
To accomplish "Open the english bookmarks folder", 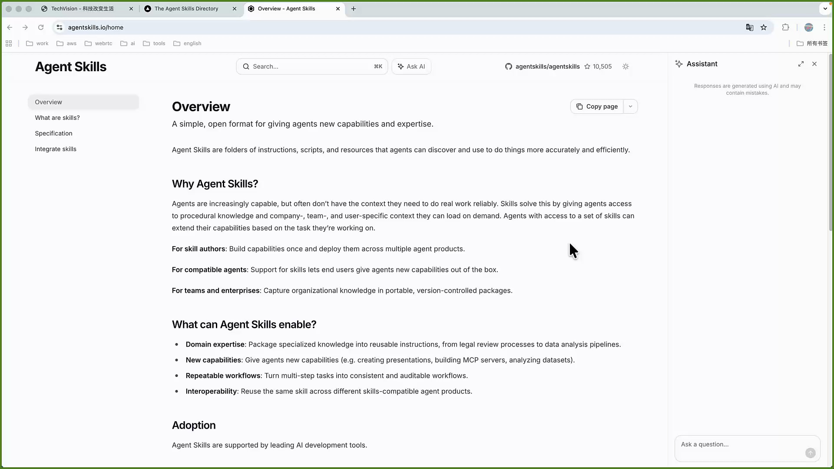I will pos(187,43).
